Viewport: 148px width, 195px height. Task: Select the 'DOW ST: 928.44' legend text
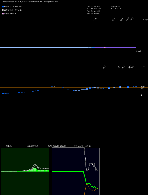tap(13, 6)
